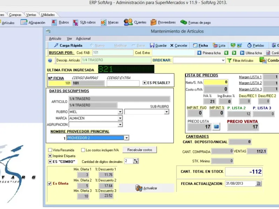Click the Carga Rápida wrench icon
The image size is (279, 209).
(56, 45)
